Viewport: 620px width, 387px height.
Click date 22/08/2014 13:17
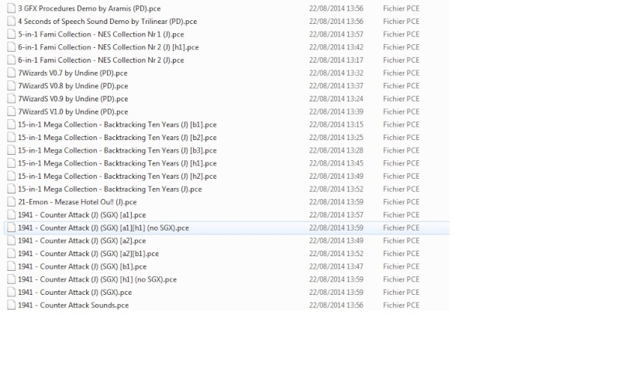(x=336, y=60)
